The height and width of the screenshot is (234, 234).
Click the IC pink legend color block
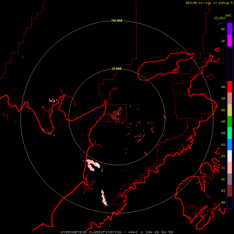point(230,168)
